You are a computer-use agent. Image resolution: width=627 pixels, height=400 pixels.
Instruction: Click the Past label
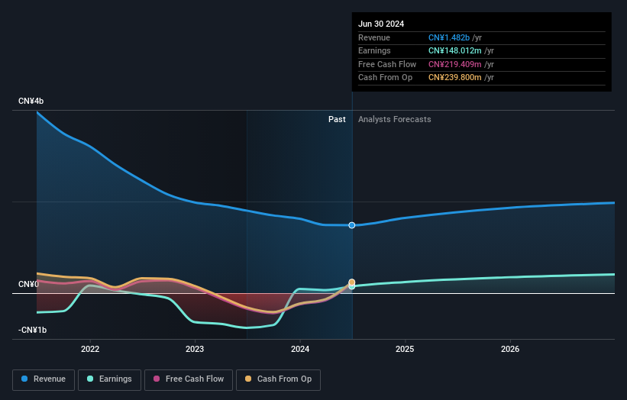337,120
